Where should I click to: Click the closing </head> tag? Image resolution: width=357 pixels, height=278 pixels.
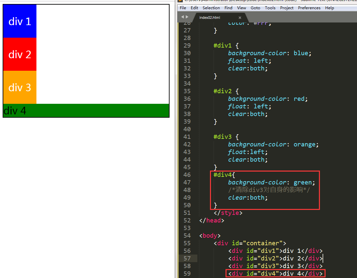pyautogui.click(x=212, y=220)
